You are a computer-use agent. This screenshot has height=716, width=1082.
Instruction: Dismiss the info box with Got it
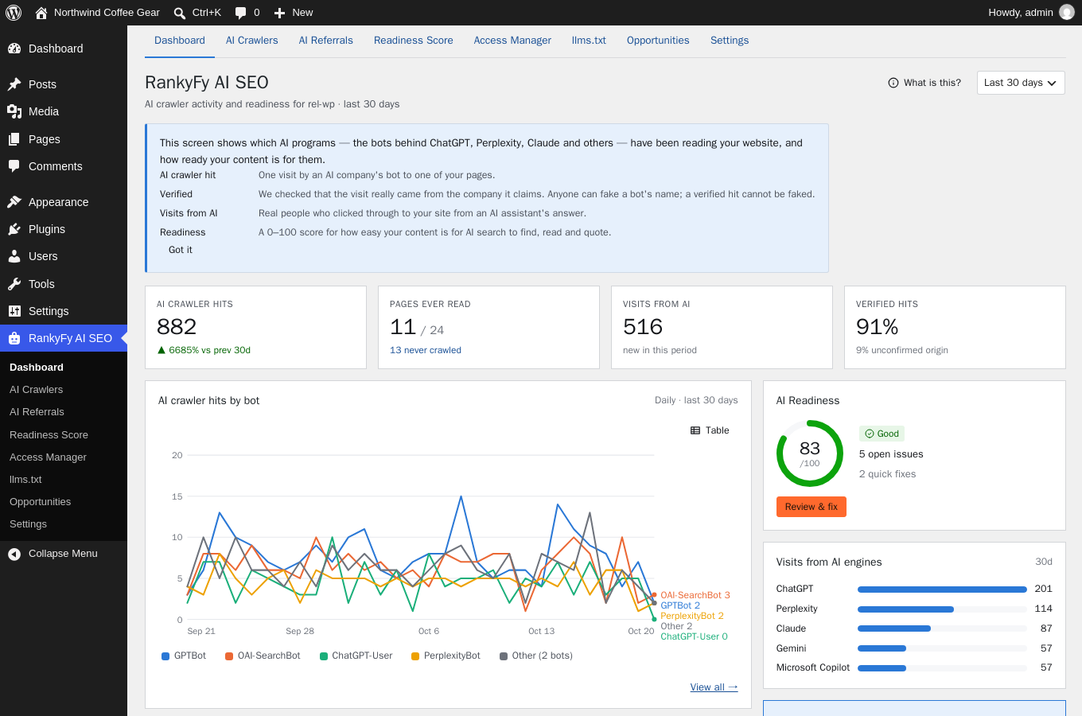click(x=181, y=250)
